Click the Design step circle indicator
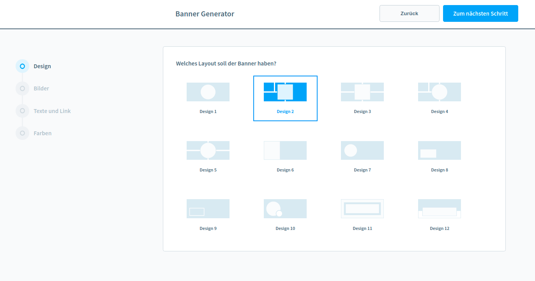Viewport: 535px width, 281px height. coord(22,66)
